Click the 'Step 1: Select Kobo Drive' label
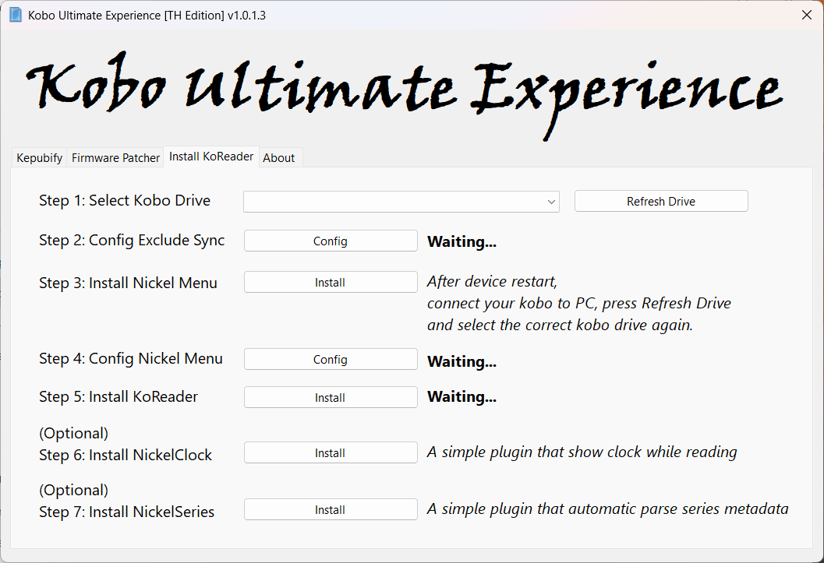 point(125,200)
